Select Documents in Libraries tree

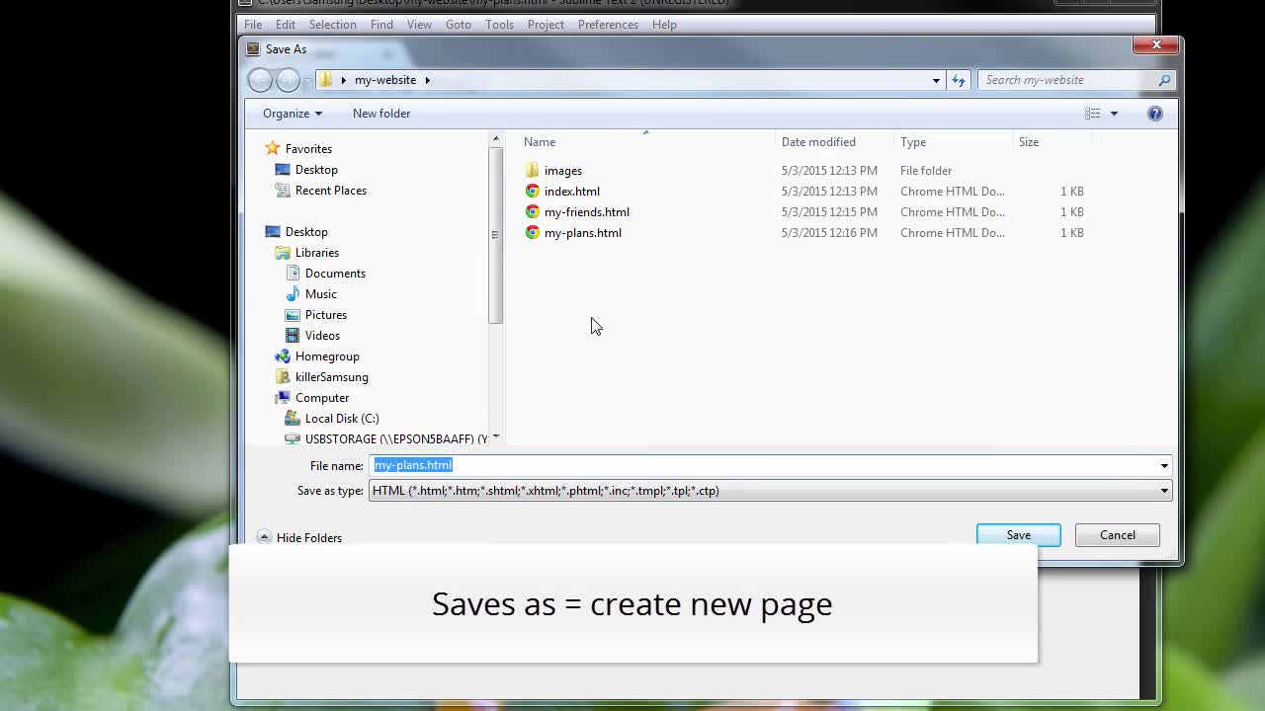[x=335, y=274]
